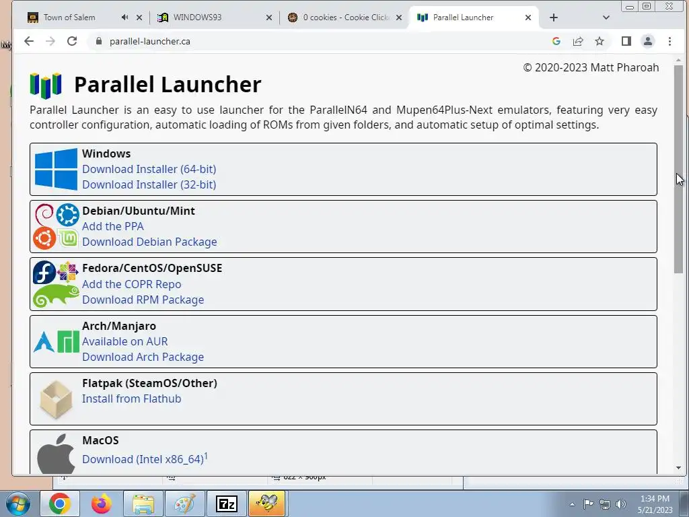
Task: Switch to the Town of Salem tab
Action: click(69, 18)
